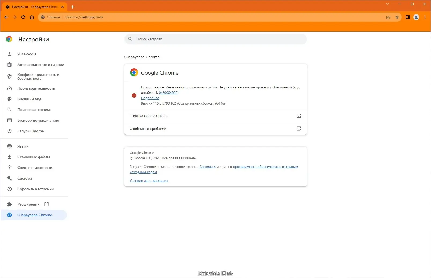The height and width of the screenshot is (278, 431).
Task: Open Скачанные файлы settings
Action: coord(34,157)
